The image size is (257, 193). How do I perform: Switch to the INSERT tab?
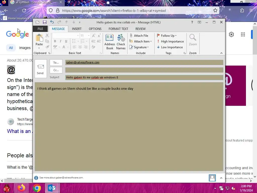pos(77,29)
